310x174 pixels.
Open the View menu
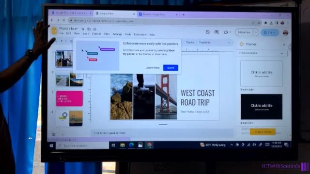coord(77,33)
